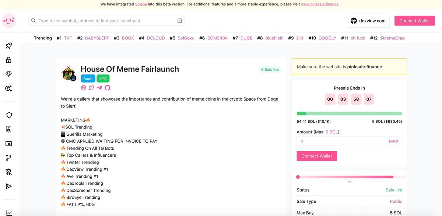Open the project Twitter icon
The height and width of the screenshot is (216, 442).
pos(91,88)
